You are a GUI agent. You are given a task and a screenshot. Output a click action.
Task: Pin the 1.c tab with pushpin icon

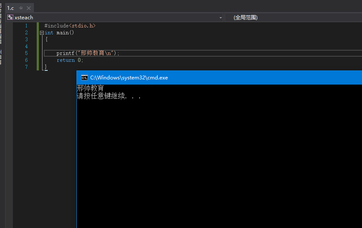click(21, 8)
